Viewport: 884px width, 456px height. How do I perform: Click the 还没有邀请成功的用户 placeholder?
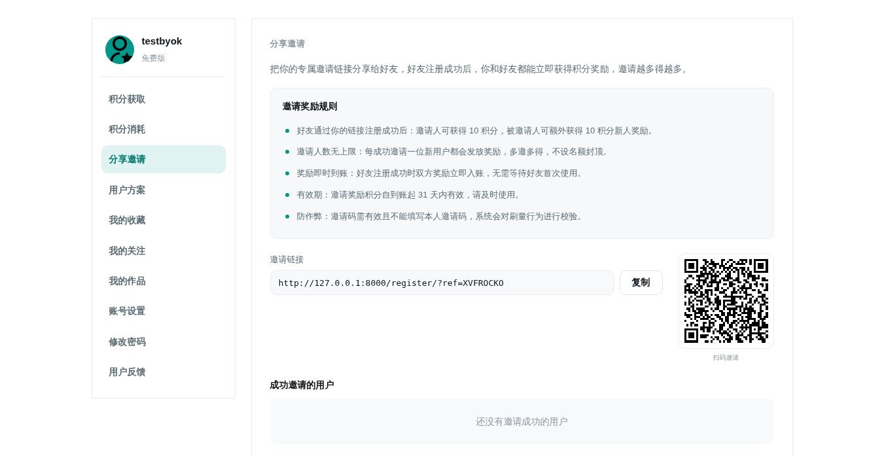tap(522, 421)
